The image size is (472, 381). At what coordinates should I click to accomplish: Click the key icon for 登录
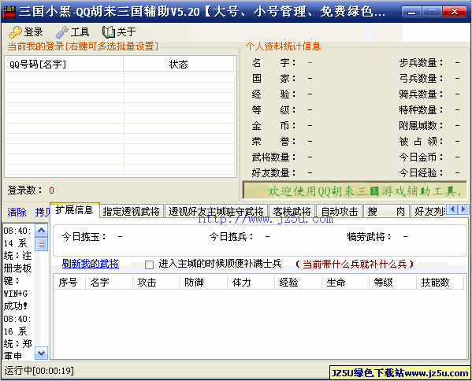coord(15,32)
